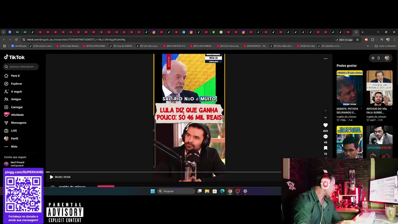Viewport: 398px width, 224px height.
Task: Click the taskbar Pesquisar search box
Action: click(x=176, y=191)
